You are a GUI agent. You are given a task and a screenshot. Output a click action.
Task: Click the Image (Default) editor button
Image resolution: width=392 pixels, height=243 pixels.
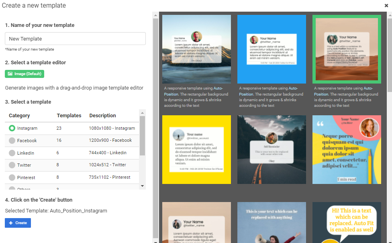click(x=24, y=74)
